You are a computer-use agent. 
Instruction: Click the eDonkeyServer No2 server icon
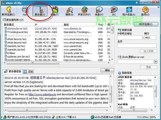[x=5, y=29]
